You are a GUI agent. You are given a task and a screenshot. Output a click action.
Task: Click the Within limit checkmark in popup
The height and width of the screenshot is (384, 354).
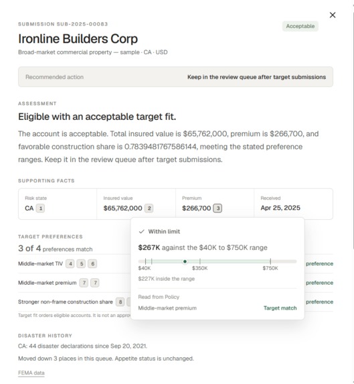coord(142,231)
